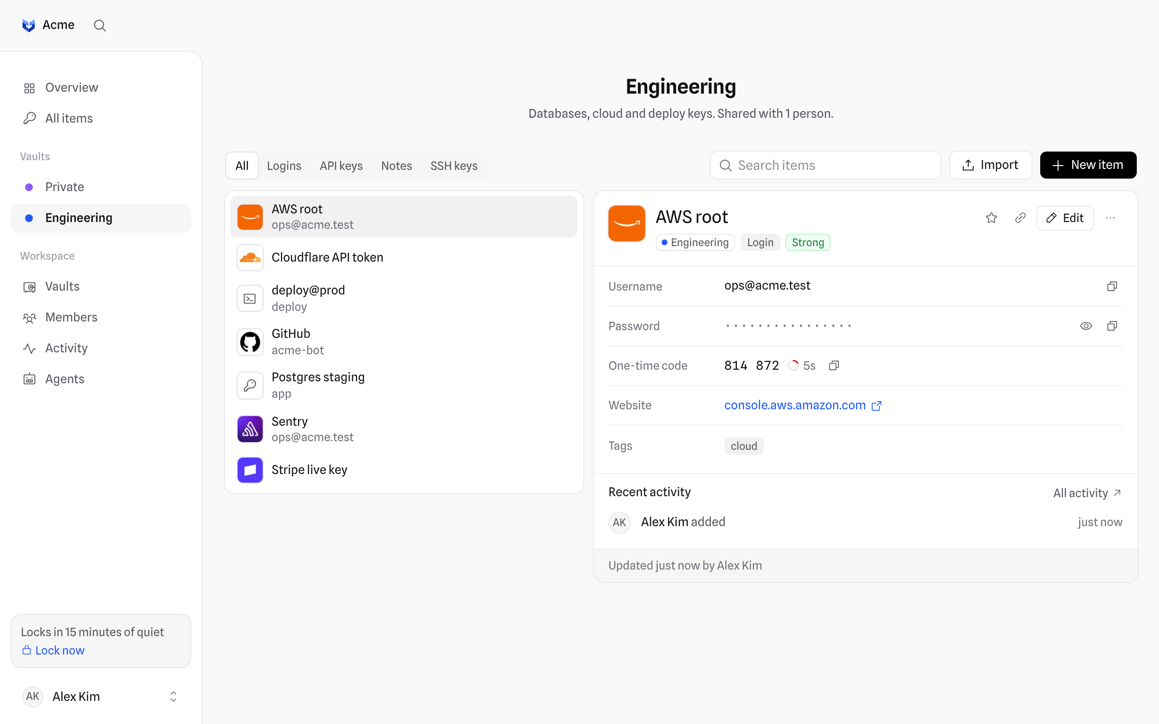Open workspace Vaults page

[101, 286]
